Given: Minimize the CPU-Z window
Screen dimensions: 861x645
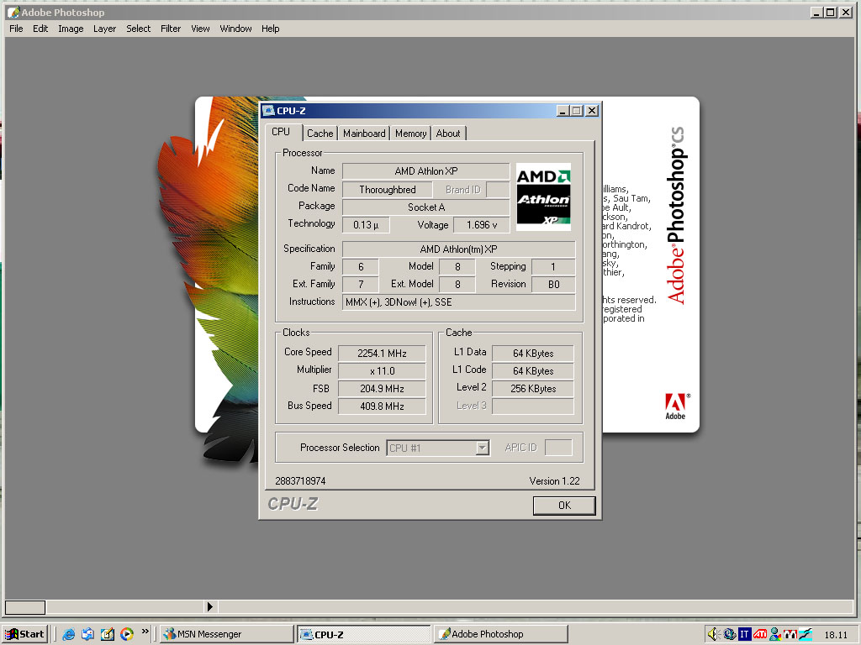Looking at the screenshot, I should (x=563, y=111).
